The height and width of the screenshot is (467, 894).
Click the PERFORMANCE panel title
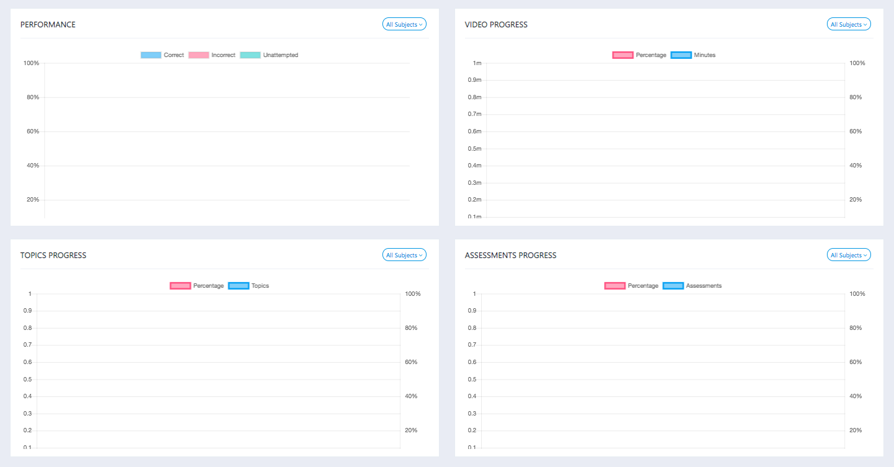(x=48, y=25)
